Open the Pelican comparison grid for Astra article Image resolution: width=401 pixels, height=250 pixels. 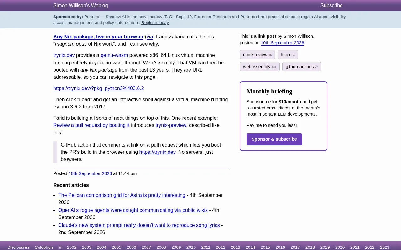click(122, 195)
